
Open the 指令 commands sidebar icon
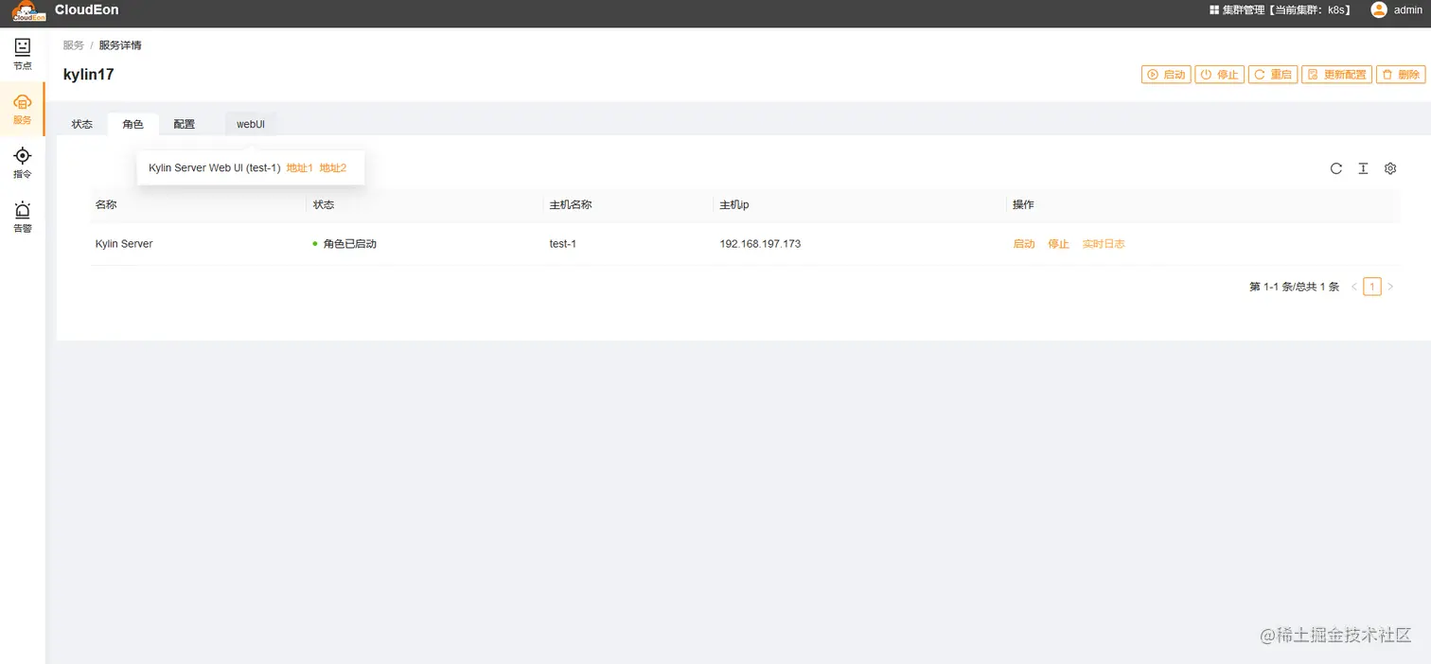coord(23,163)
